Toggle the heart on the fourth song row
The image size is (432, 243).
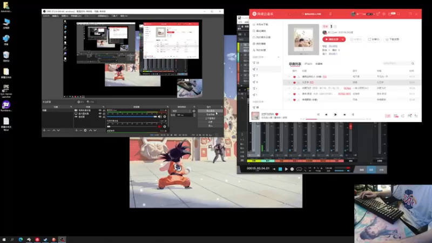click(x=294, y=94)
